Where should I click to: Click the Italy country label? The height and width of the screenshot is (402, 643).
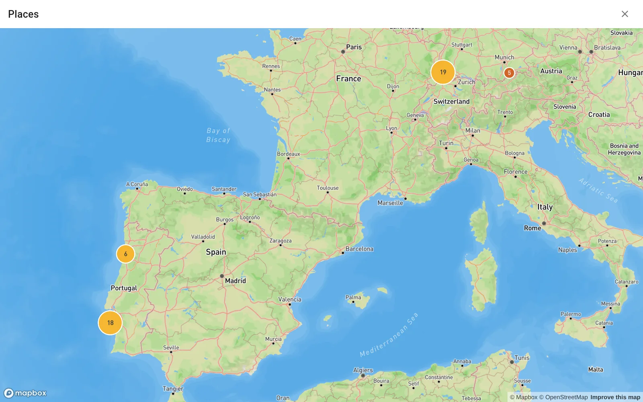click(x=545, y=207)
